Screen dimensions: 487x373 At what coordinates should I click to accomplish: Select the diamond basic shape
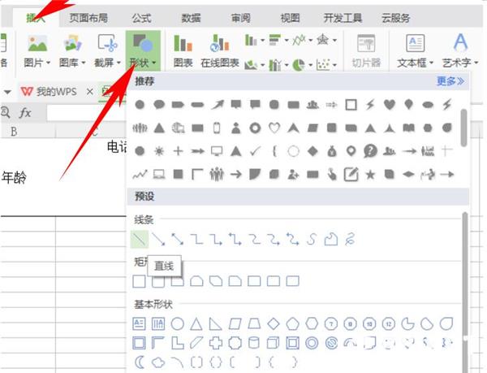[x=274, y=324]
